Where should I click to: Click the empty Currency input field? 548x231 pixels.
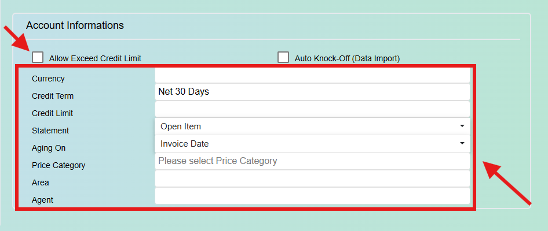[312, 75]
